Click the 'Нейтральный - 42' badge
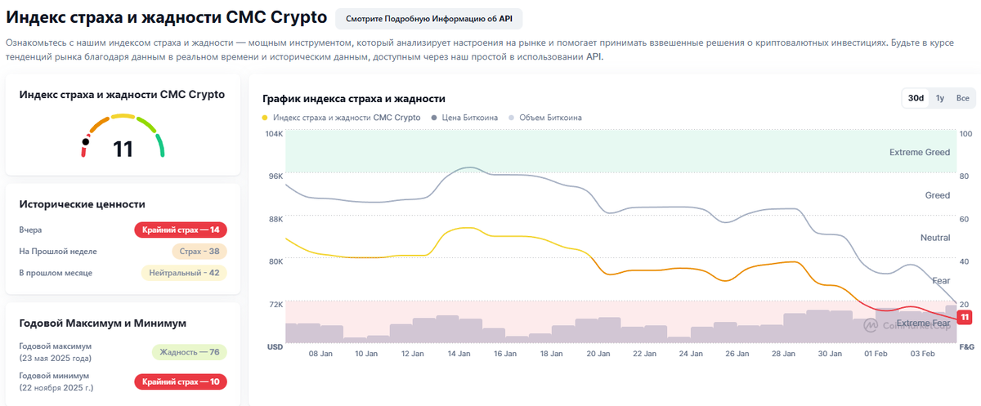The height and width of the screenshot is (406, 981). [184, 273]
